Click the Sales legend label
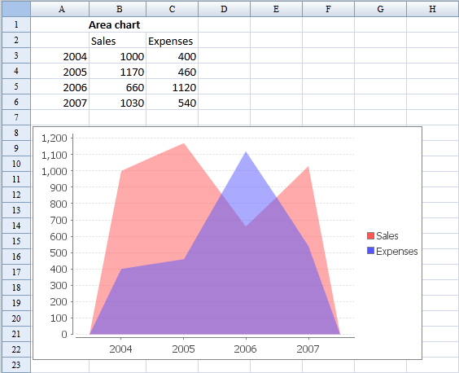459x373 pixels. (387, 236)
